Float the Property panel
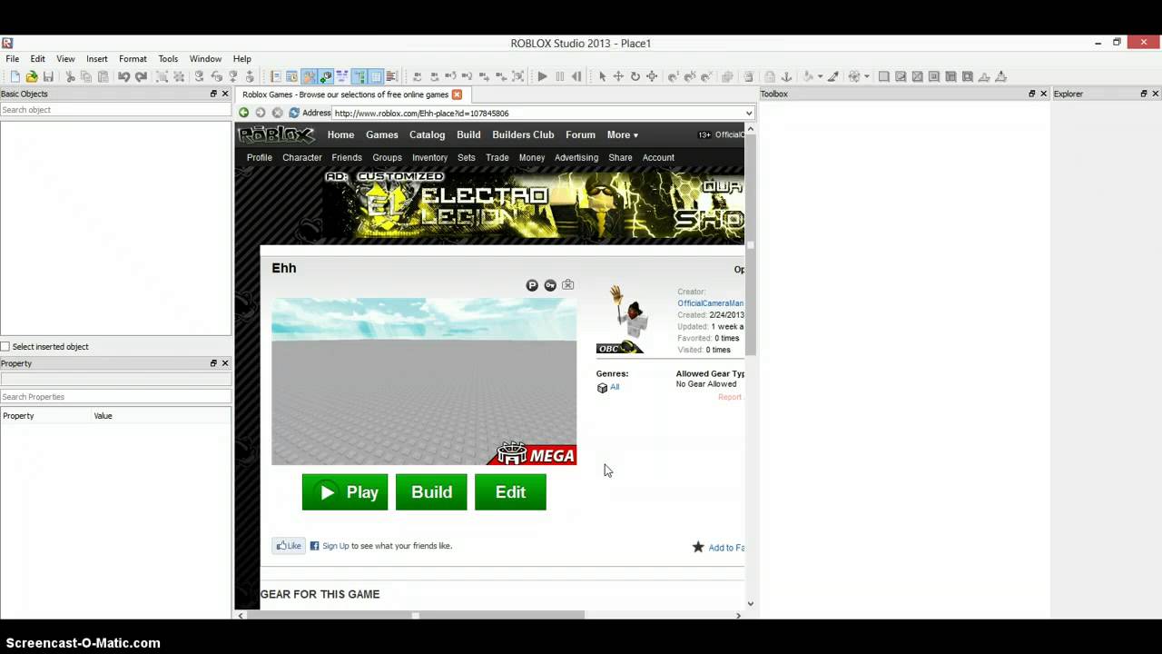Image resolution: width=1162 pixels, height=654 pixels. 213,363
